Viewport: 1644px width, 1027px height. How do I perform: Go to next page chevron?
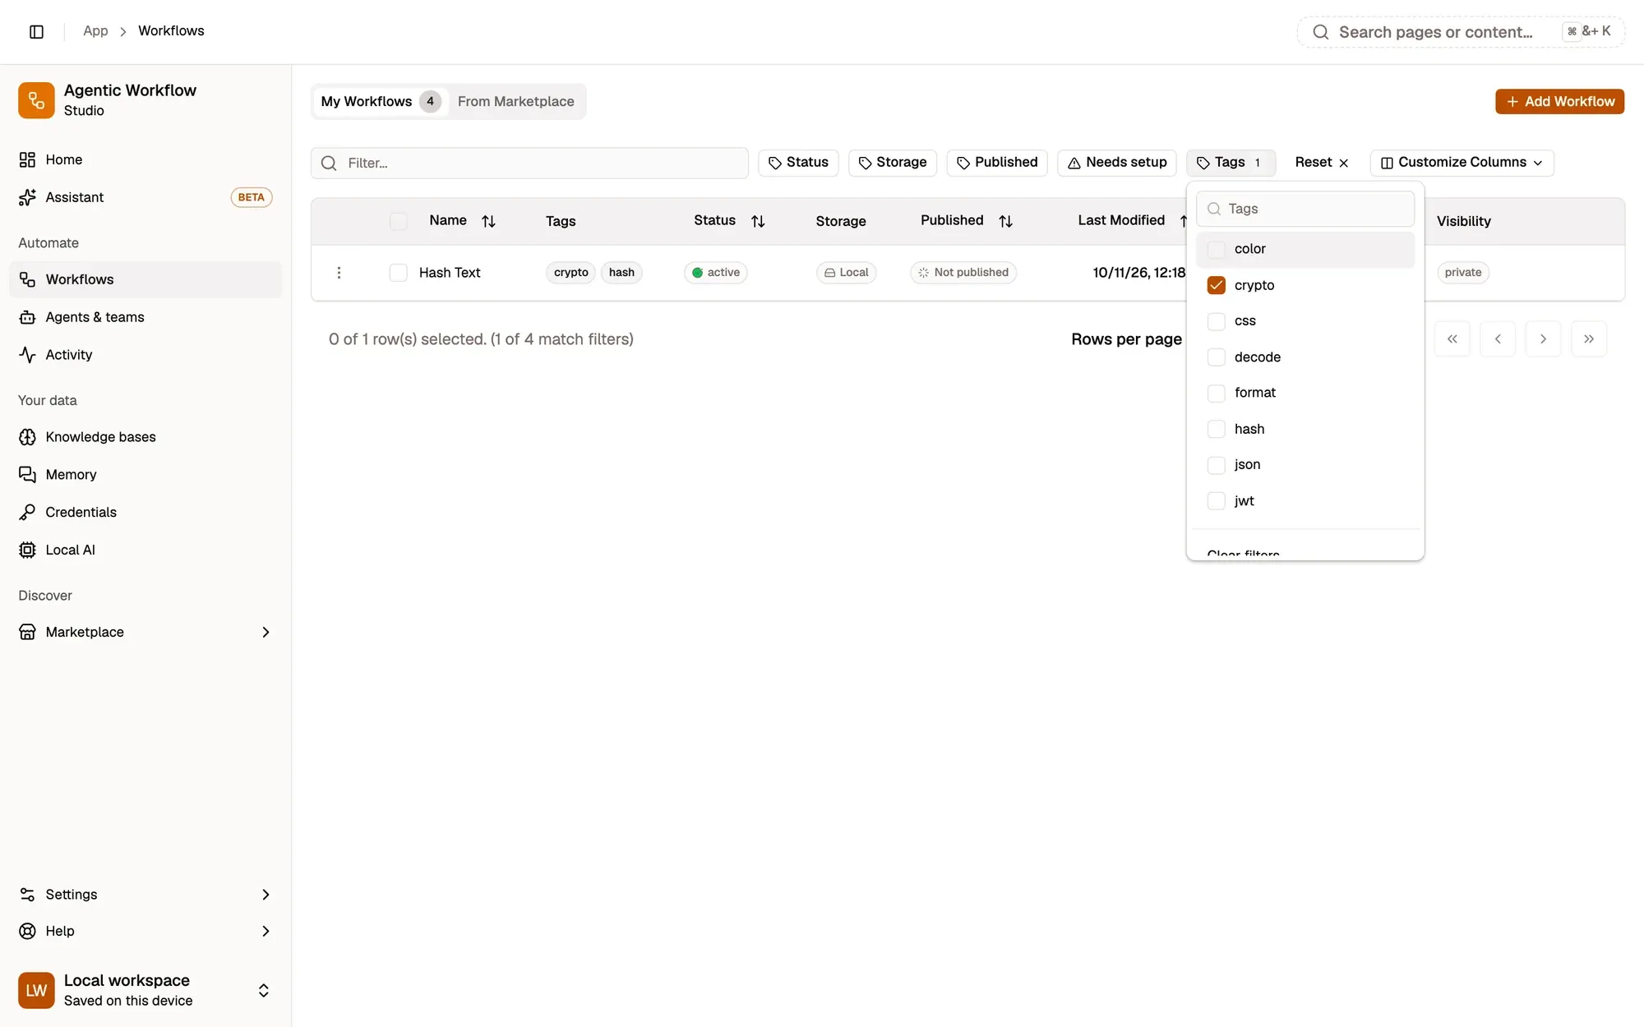(x=1543, y=339)
